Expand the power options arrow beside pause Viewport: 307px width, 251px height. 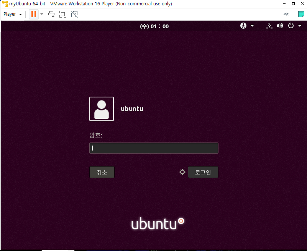42,14
